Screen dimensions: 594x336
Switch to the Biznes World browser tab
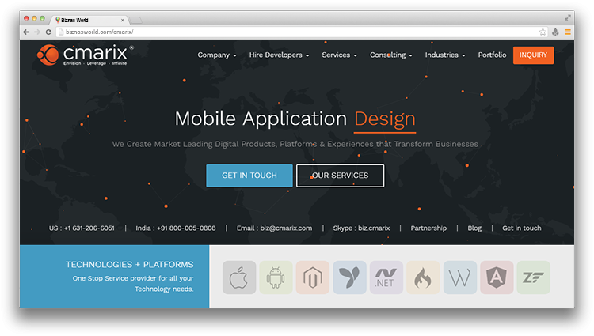[x=89, y=19]
